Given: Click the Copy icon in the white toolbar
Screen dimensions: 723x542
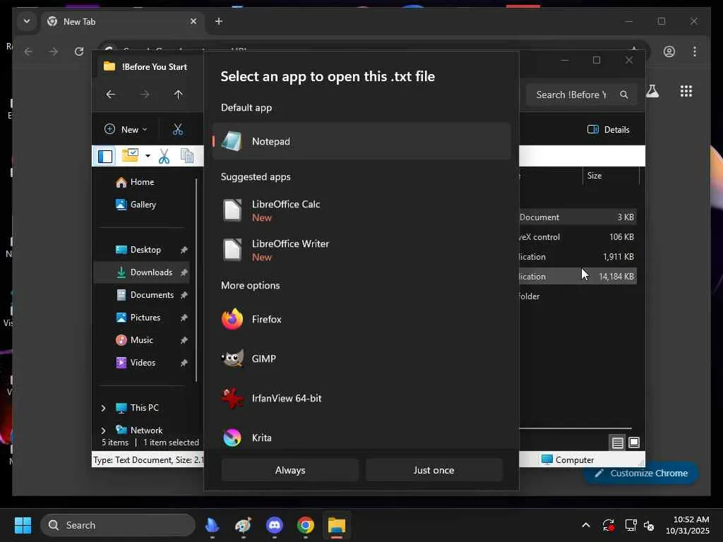Looking at the screenshot, I should 186,156.
